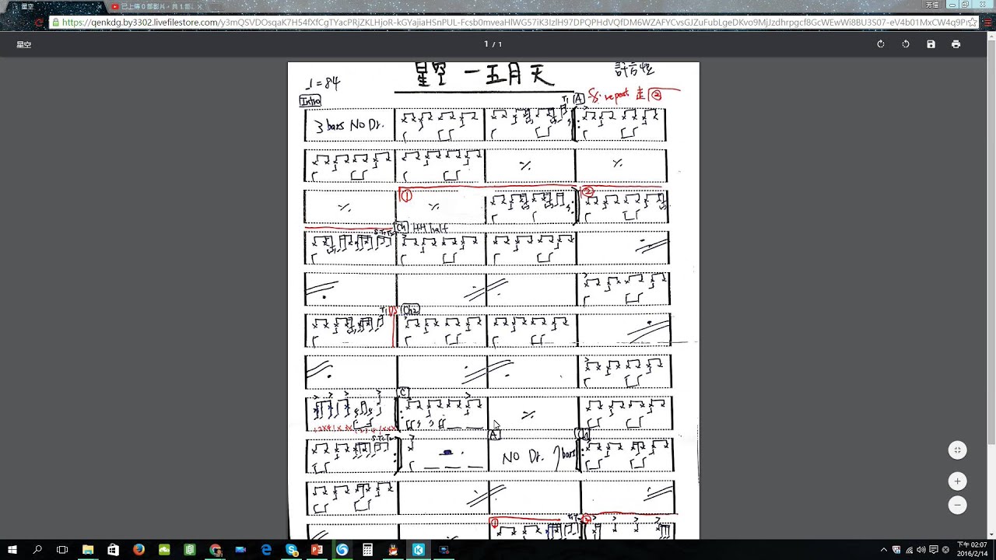The height and width of the screenshot is (560, 996).
Task: Click the sheet music page
Action: tap(493, 300)
